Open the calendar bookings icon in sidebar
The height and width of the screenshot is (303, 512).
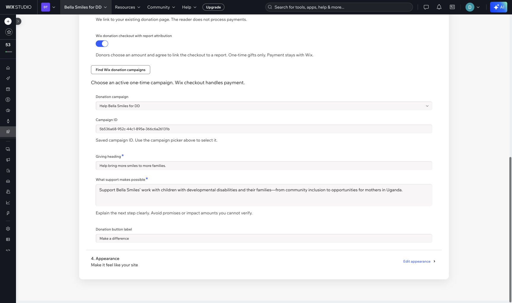click(8, 89)
